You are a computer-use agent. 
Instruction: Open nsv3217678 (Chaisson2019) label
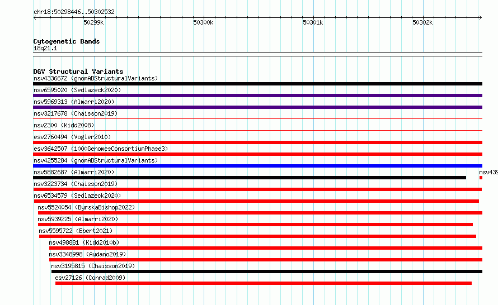(x=76, y=113)
